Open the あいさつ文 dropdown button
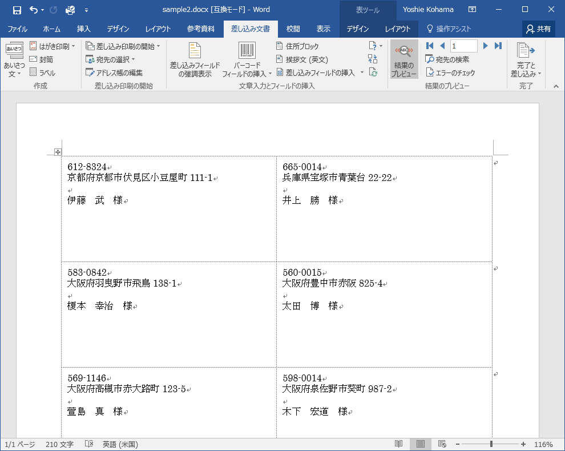565x451 pixels. [x=14, y=60]
